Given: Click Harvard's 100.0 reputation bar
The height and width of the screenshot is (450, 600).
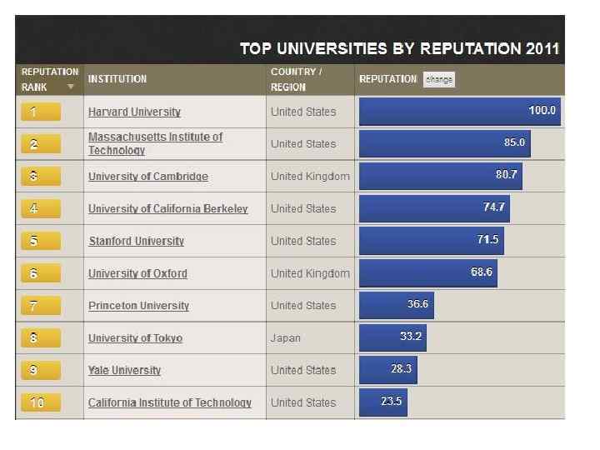Looking at the screenshot, I should point(459,112).
